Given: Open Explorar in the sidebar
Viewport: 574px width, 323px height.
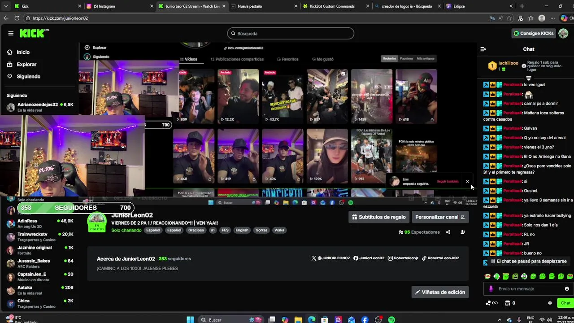Looking at the screenshot, I should point(22,64).
